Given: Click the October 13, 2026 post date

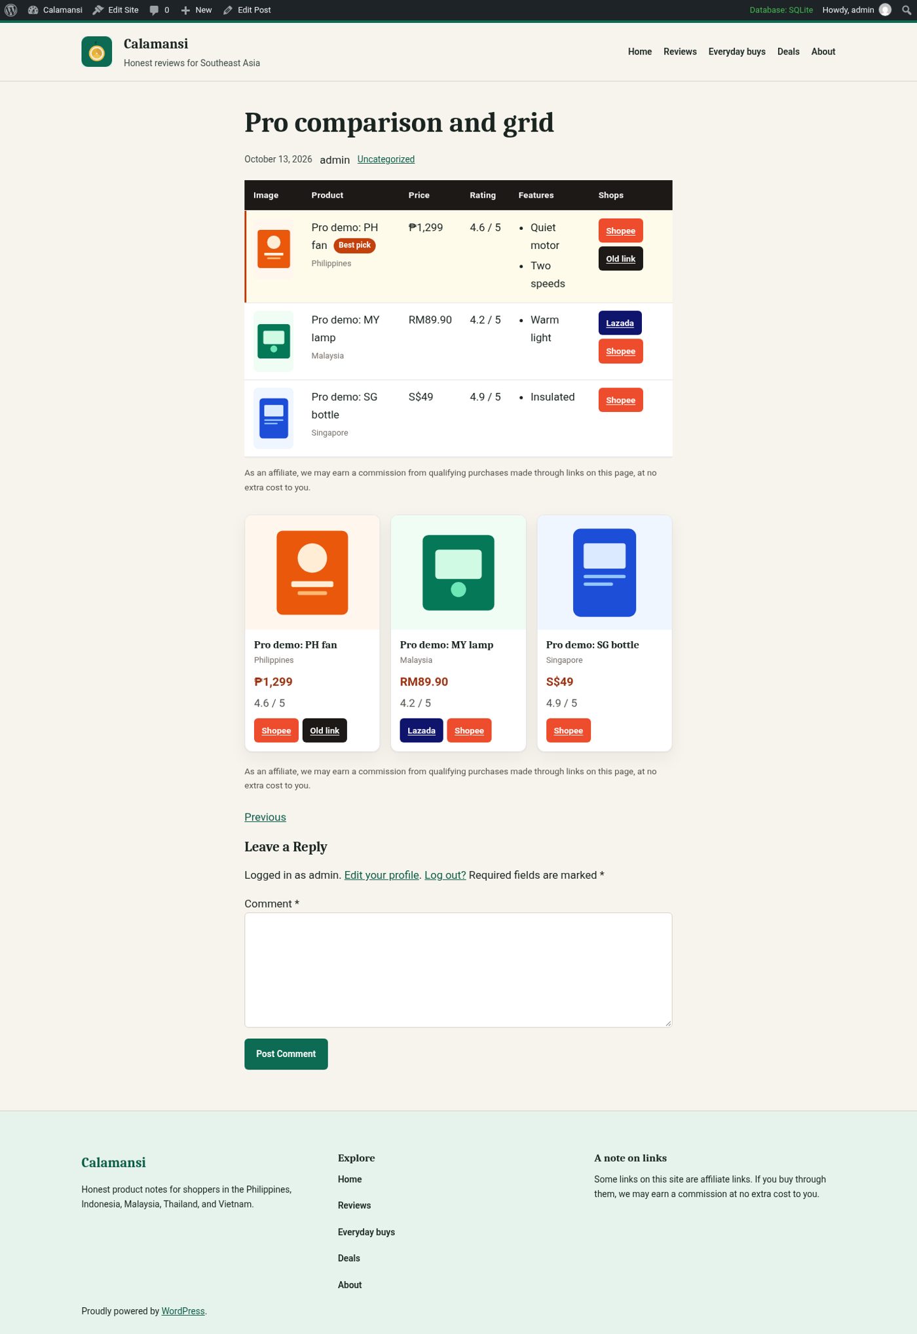Looking at the screenshot, I should tap(278, 159).
